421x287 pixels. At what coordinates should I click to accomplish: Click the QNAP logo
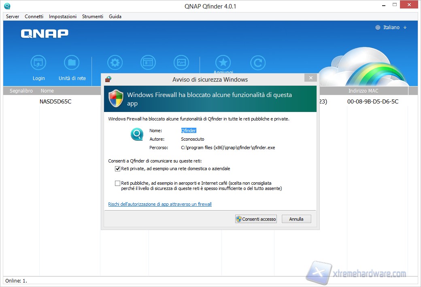coord(45,34)
